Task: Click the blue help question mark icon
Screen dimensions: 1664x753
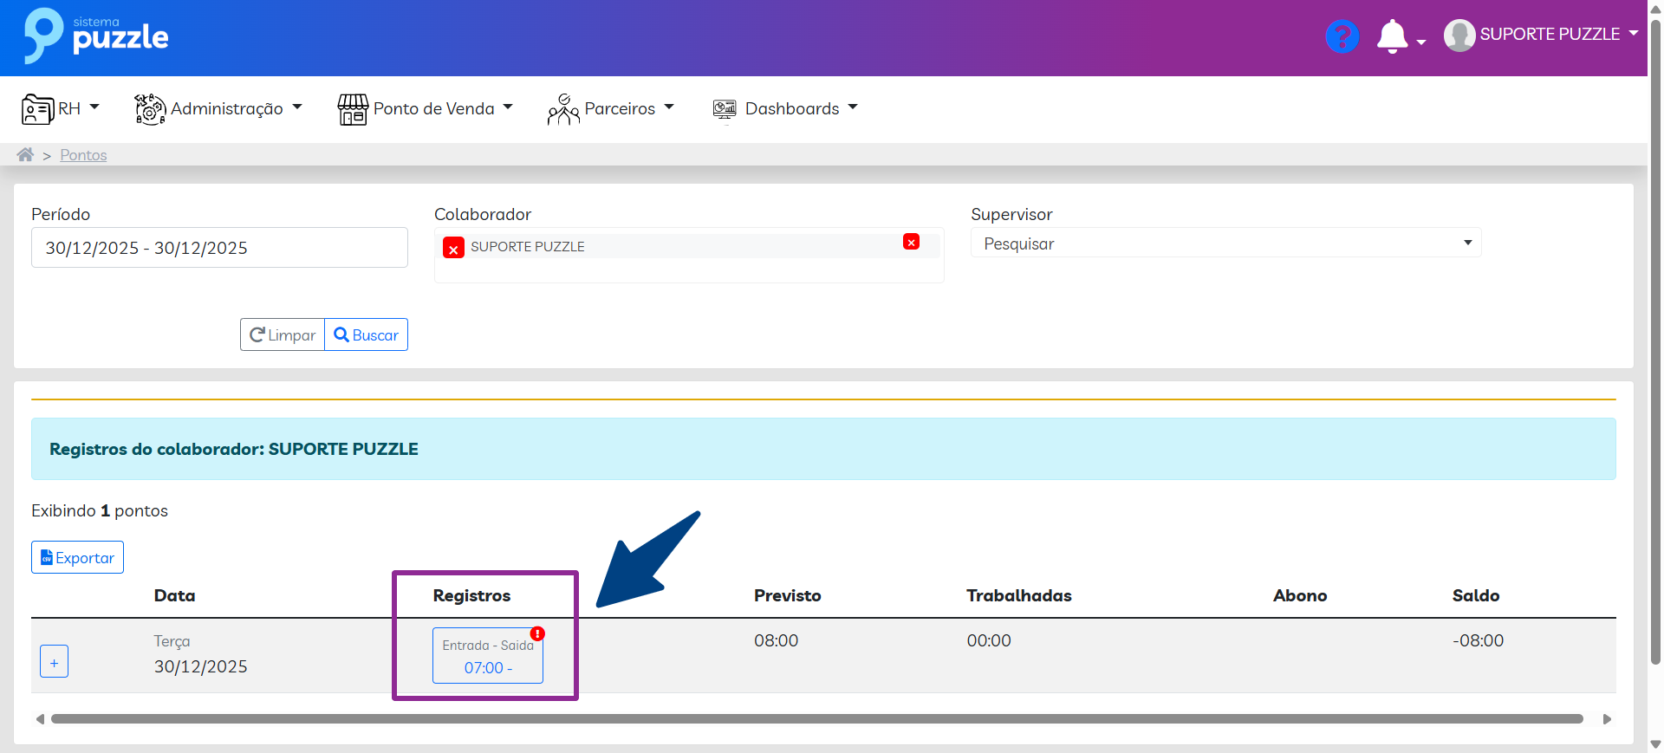Action: [x=1342, y=36]
